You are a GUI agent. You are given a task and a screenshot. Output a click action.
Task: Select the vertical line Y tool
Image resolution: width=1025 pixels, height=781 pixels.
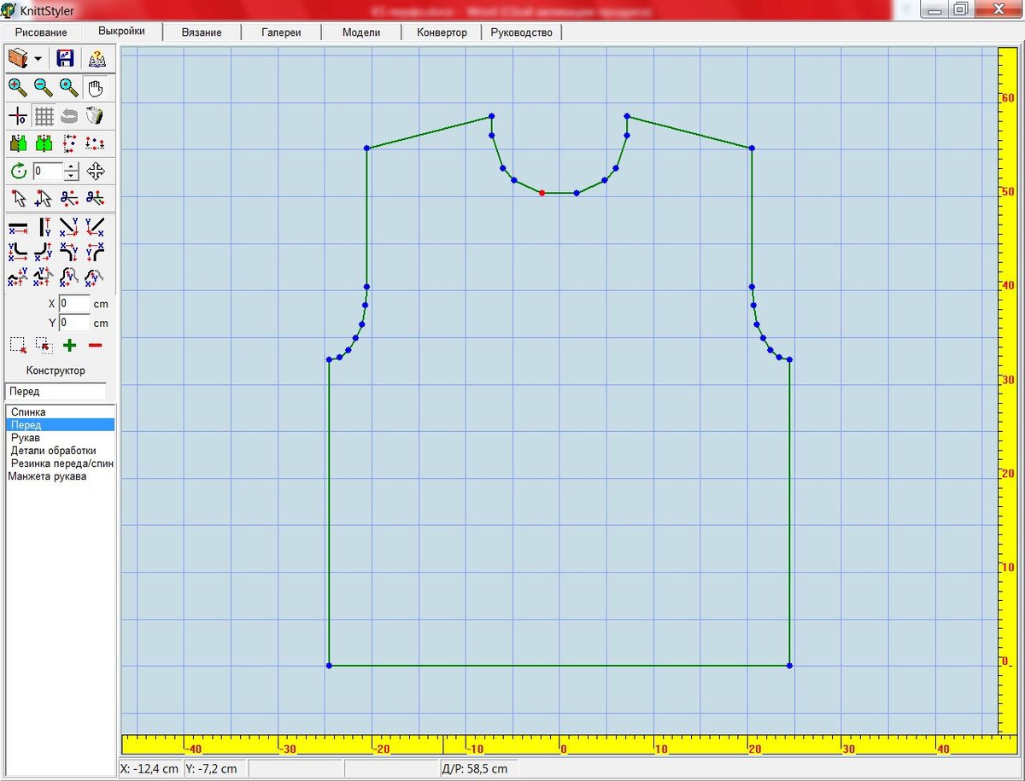(x=44, y=227)
